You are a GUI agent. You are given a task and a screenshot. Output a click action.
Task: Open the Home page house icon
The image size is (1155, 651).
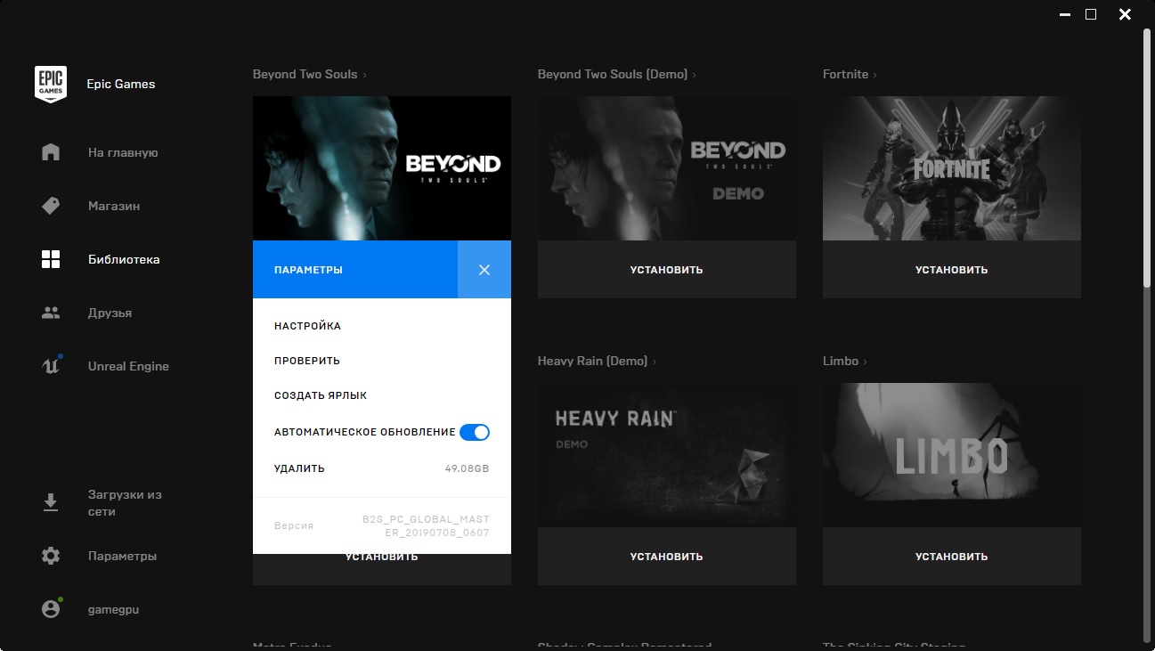[51, 152]
